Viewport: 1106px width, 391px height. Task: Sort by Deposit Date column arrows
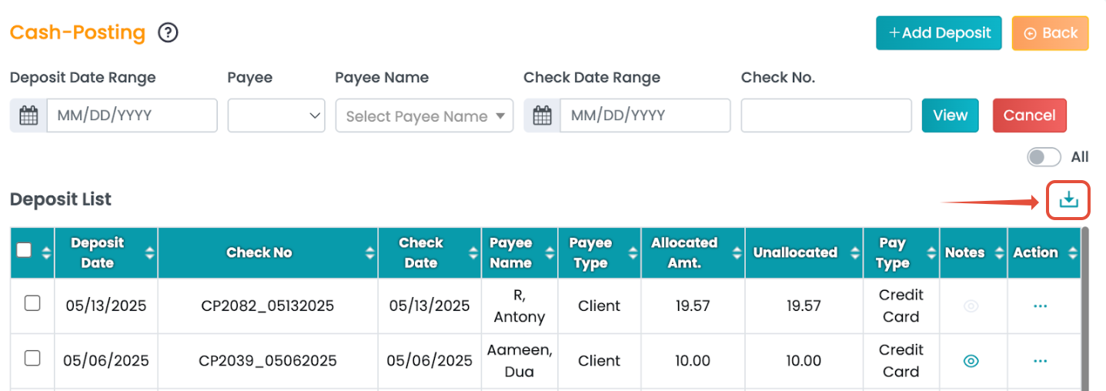tap(149, 252)
